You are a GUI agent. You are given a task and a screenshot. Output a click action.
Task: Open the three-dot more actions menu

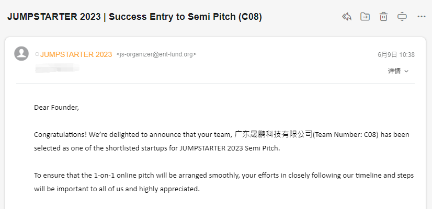[421, 17]
